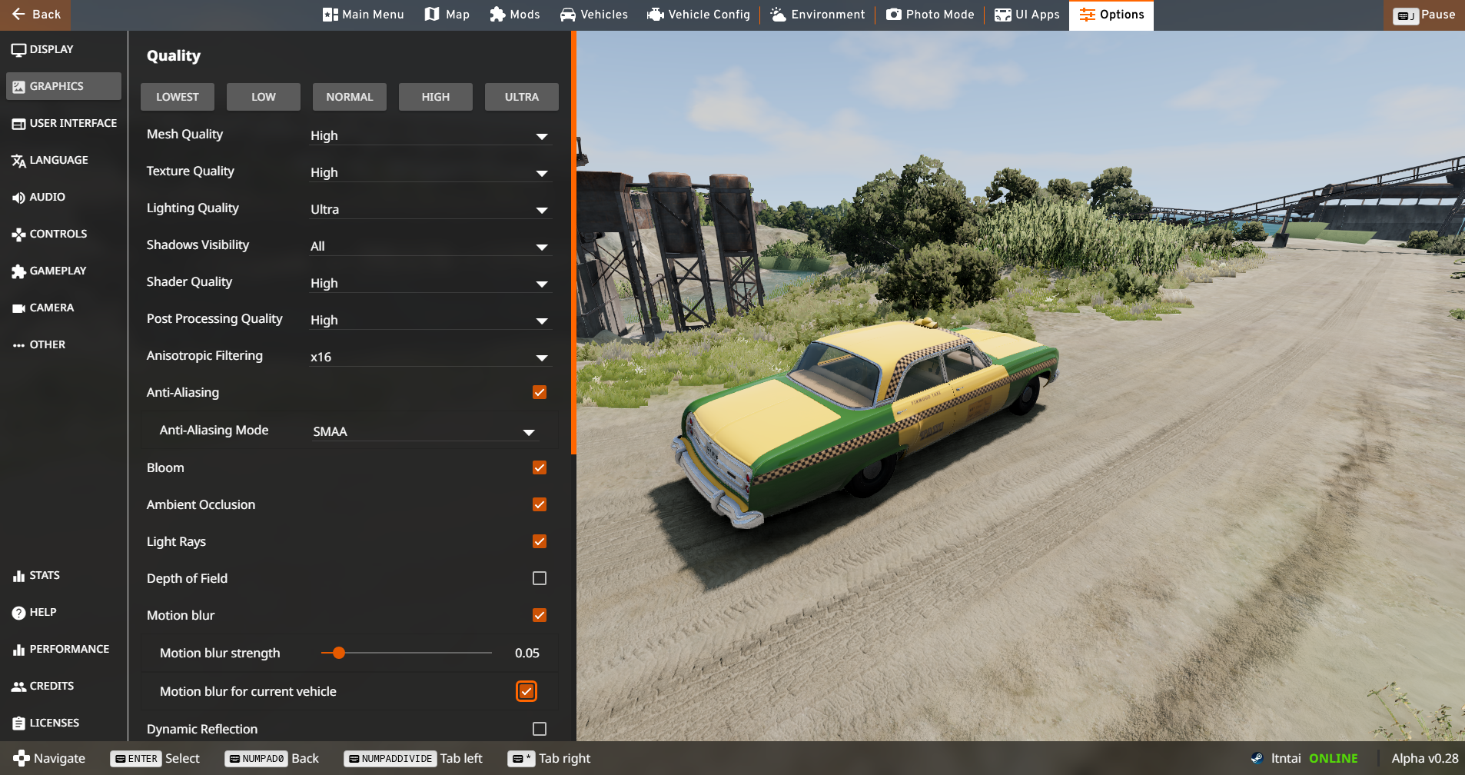Apply the LOW quality preset

(264, 97)
